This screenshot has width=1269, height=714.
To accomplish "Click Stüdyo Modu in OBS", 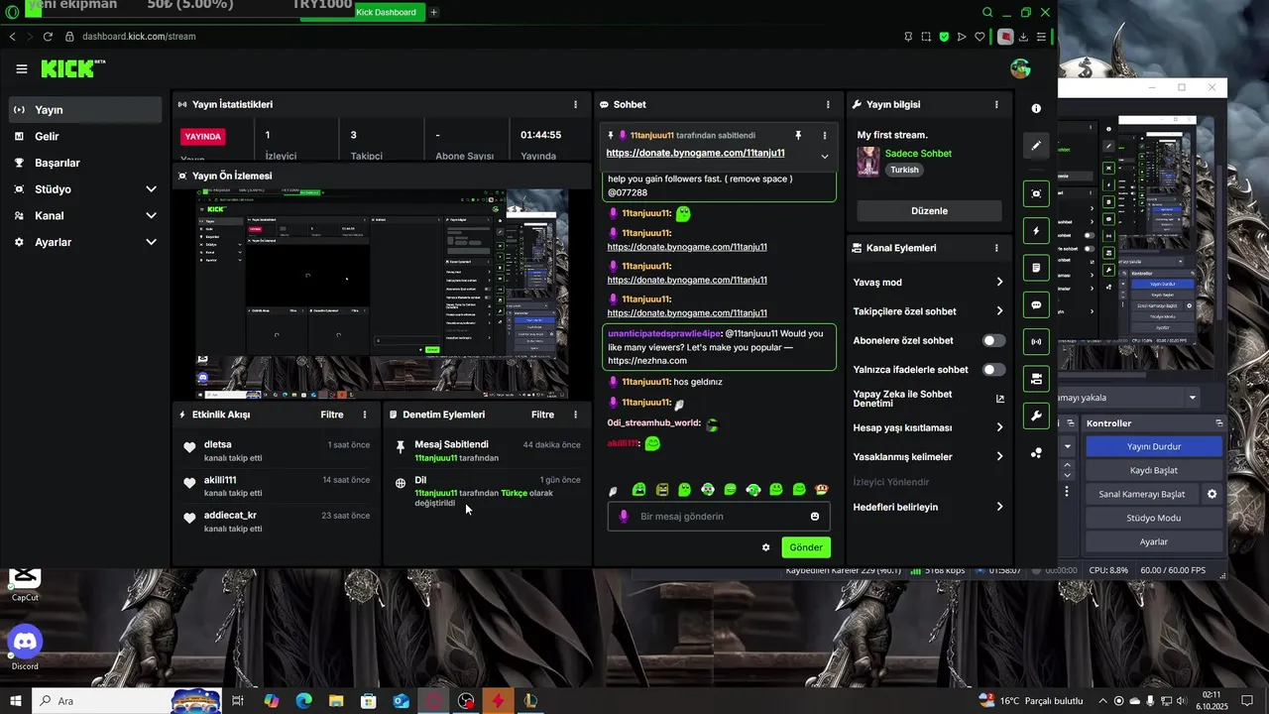I will (1154, 518).
